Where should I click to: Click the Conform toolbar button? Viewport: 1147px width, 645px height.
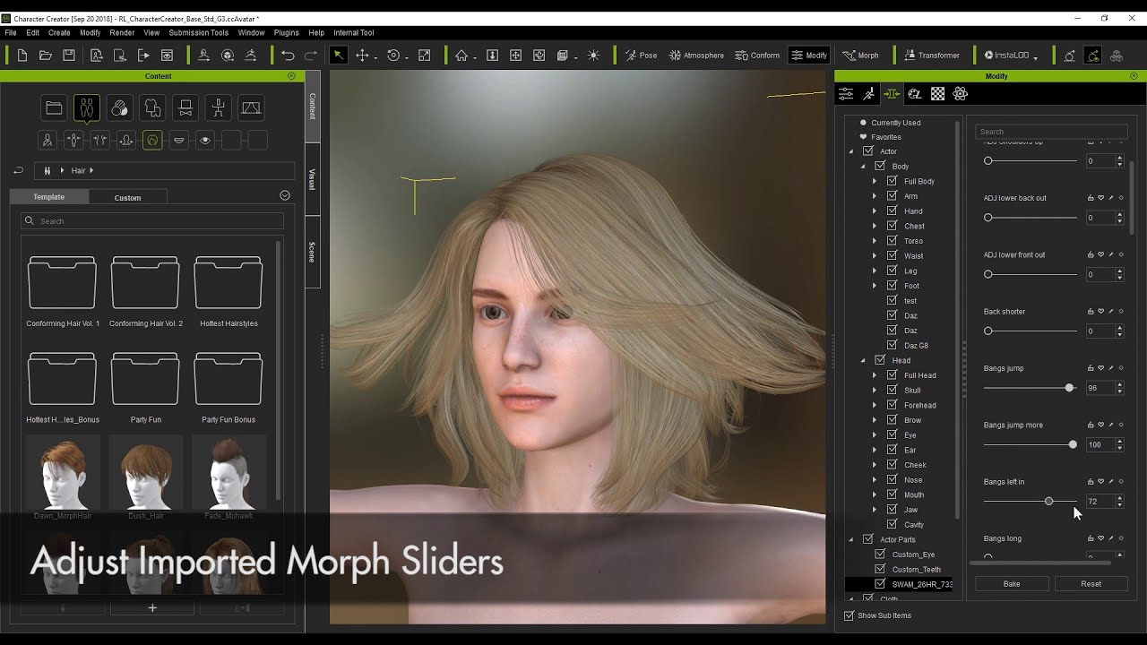(757, 56)
